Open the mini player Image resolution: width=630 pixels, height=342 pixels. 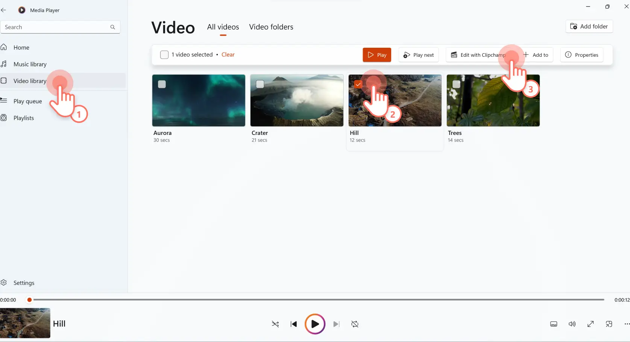(x=609, y=324)
